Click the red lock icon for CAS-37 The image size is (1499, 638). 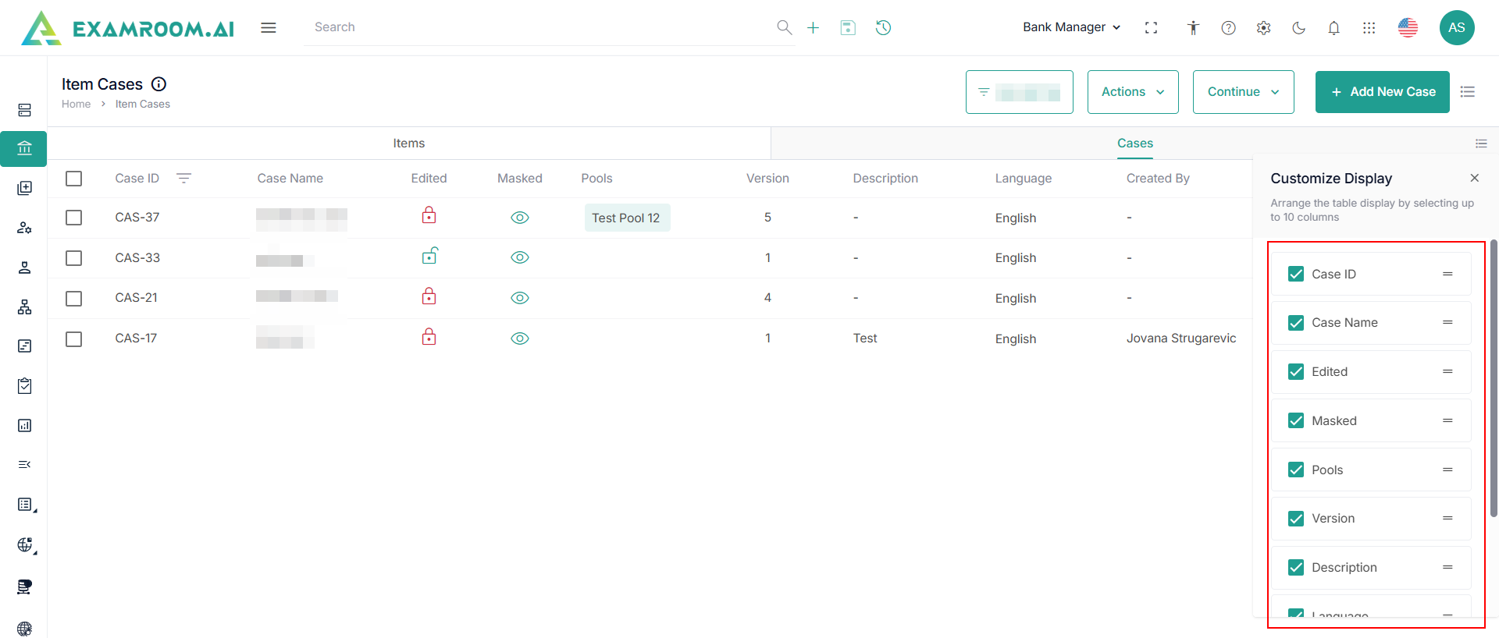(x=429, y=216)
